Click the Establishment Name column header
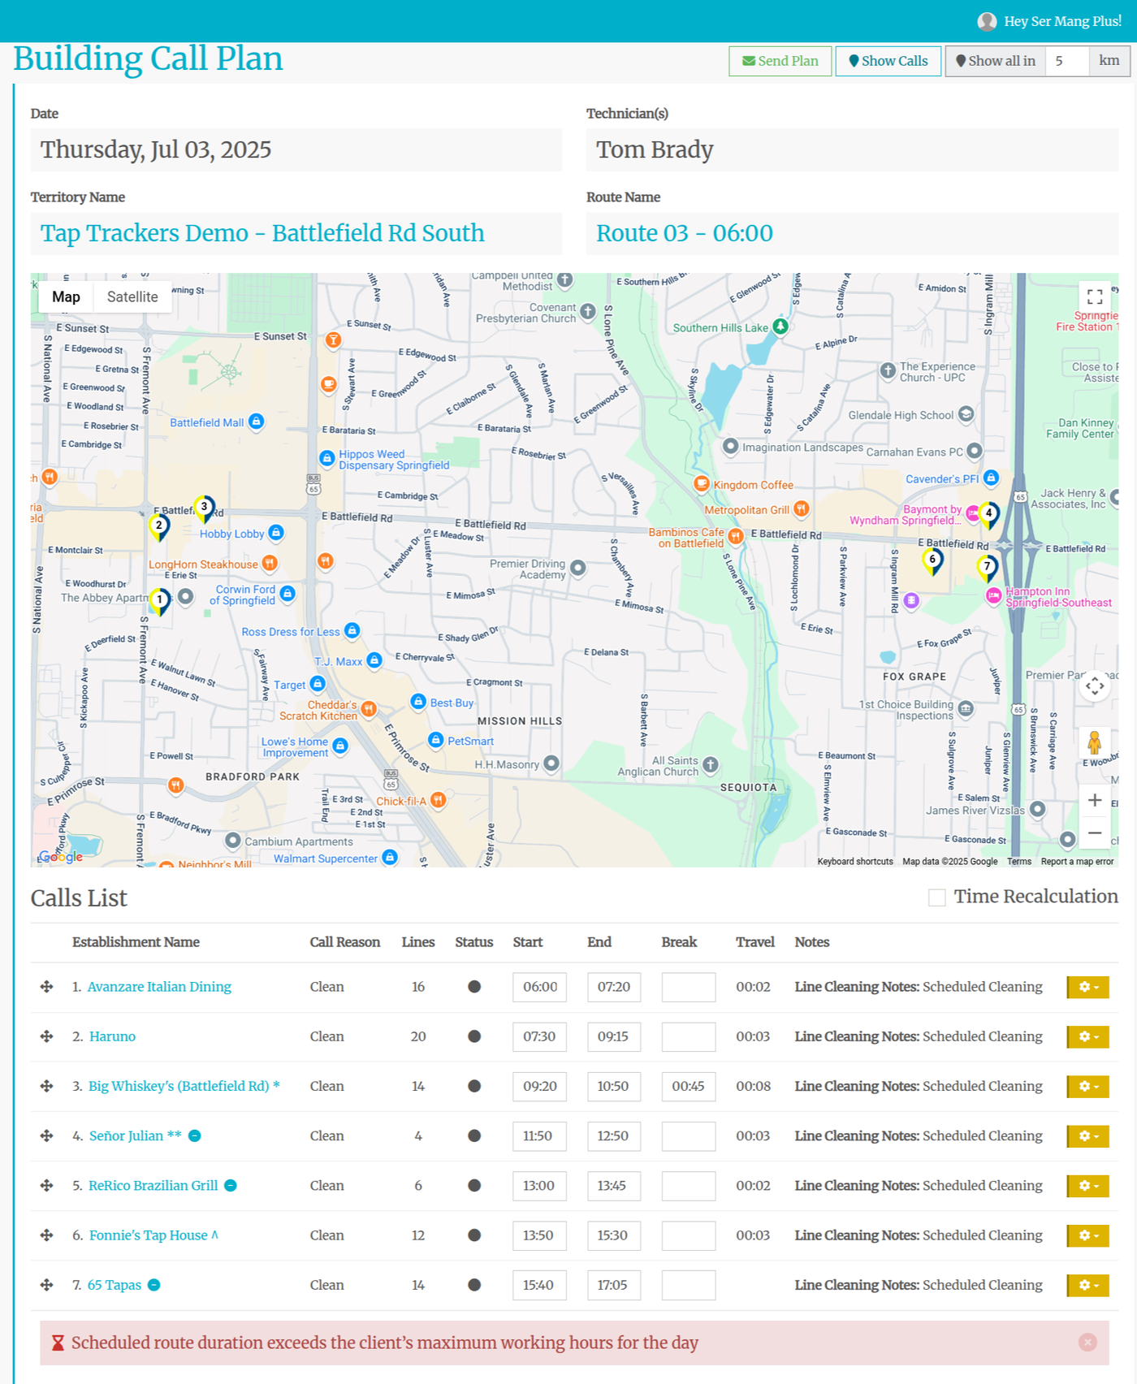1137x1384 pixels. click(x=136, y=942)
